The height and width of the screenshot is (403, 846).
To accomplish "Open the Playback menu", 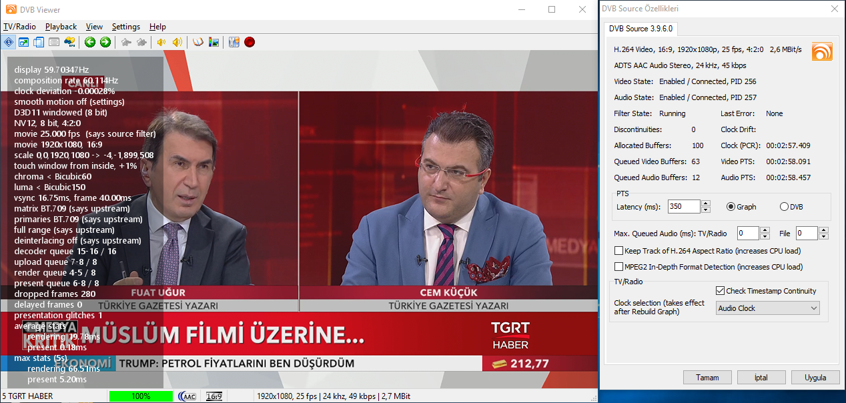I will pyautogui.click(x=61, y=27).
